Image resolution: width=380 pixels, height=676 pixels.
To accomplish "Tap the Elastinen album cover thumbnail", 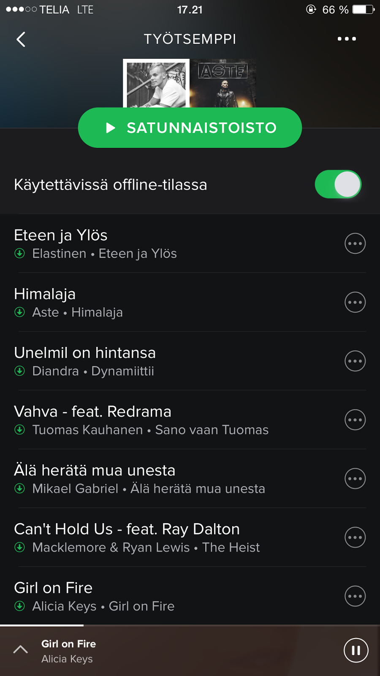I will coord(156,84).
